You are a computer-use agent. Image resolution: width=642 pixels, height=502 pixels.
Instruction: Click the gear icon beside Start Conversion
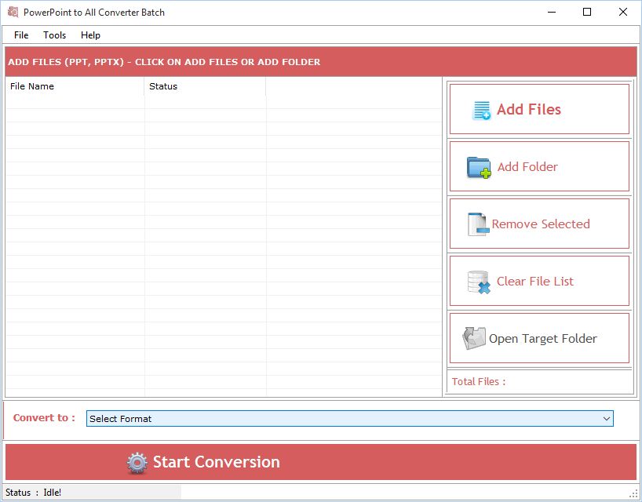(x=137, y=463)
